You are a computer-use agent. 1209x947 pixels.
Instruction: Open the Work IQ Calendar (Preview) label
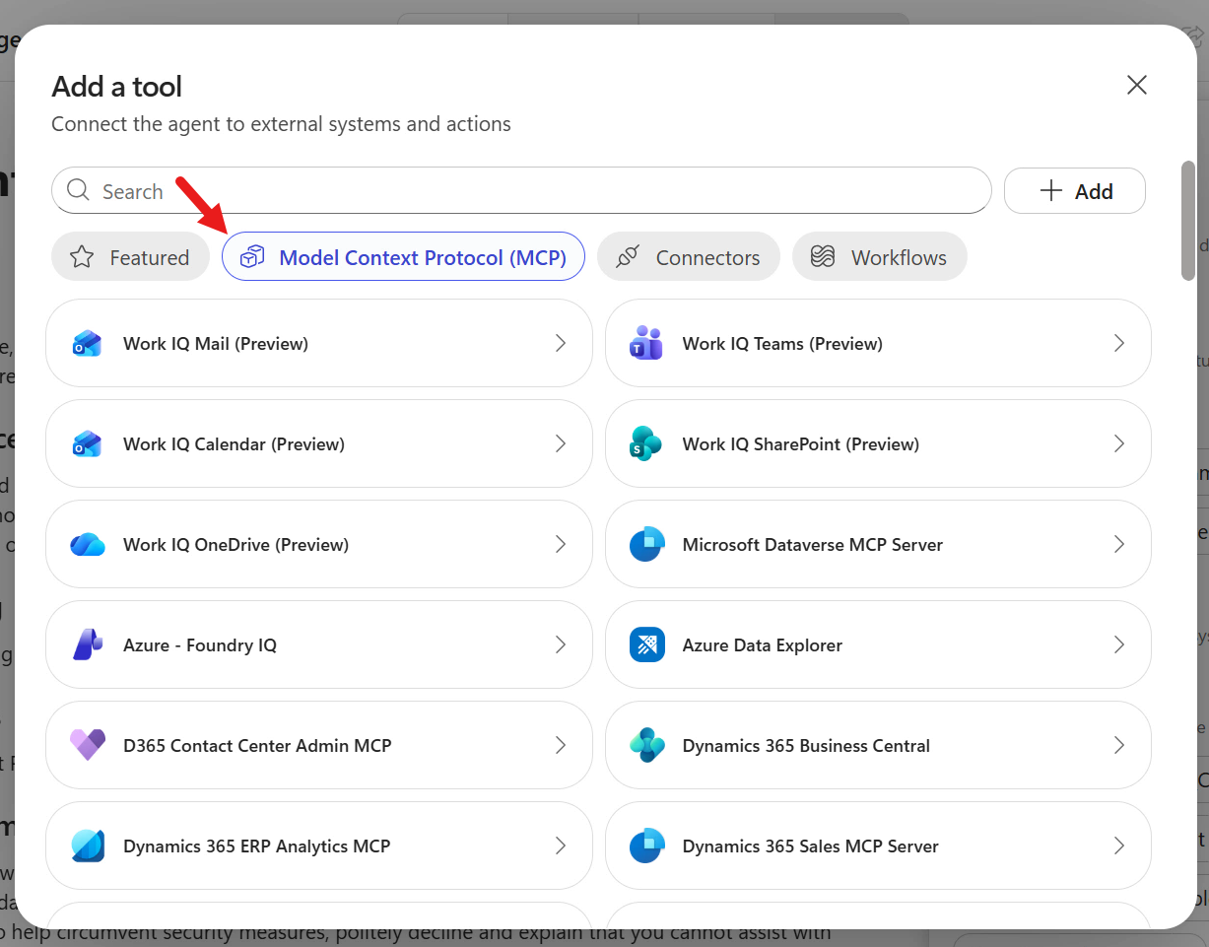(x=234, y=443)
